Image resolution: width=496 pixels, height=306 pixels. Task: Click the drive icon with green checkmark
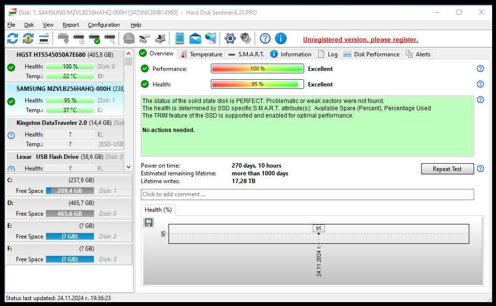click(x=94, y=38)
